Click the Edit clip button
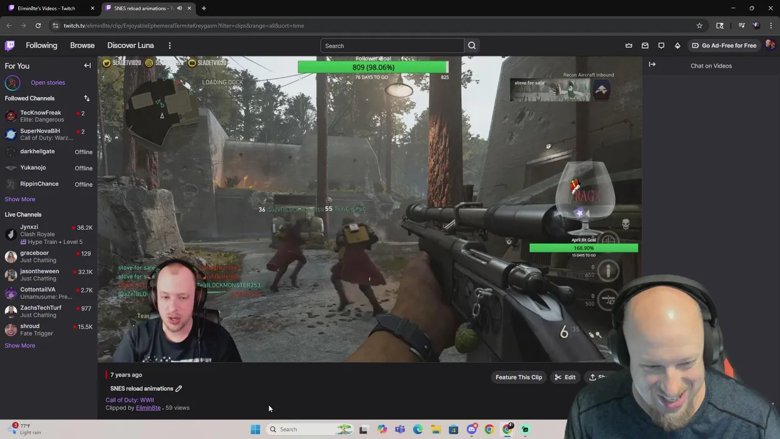780x439 pixels. [565, 377]
